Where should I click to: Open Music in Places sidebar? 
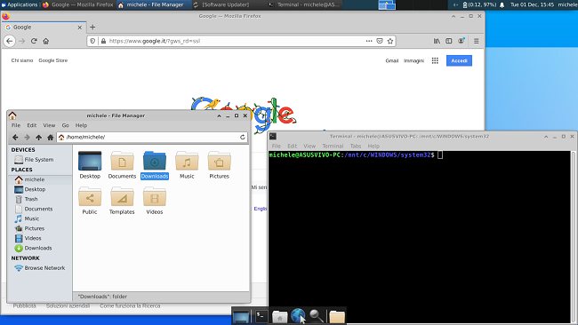pos(27,218)
